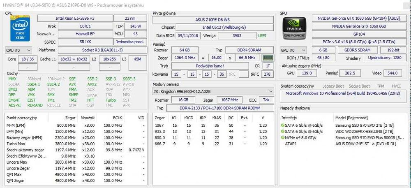Click the Secure Boot label

(x=359, y=86)
